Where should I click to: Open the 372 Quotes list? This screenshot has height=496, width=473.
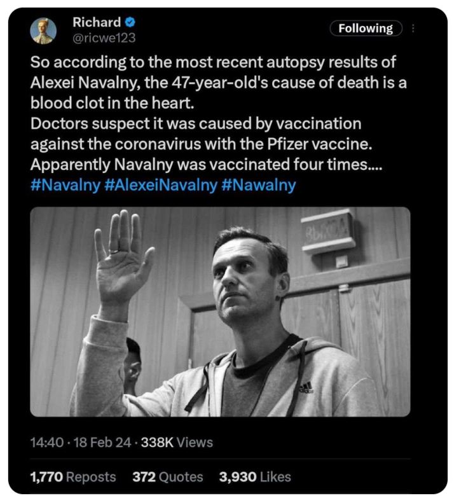[167, 476]
